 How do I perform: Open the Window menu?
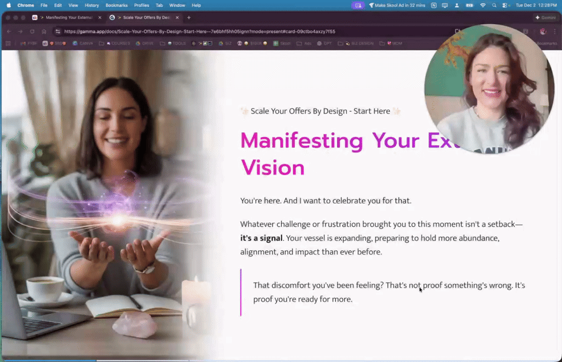(177, 5)
